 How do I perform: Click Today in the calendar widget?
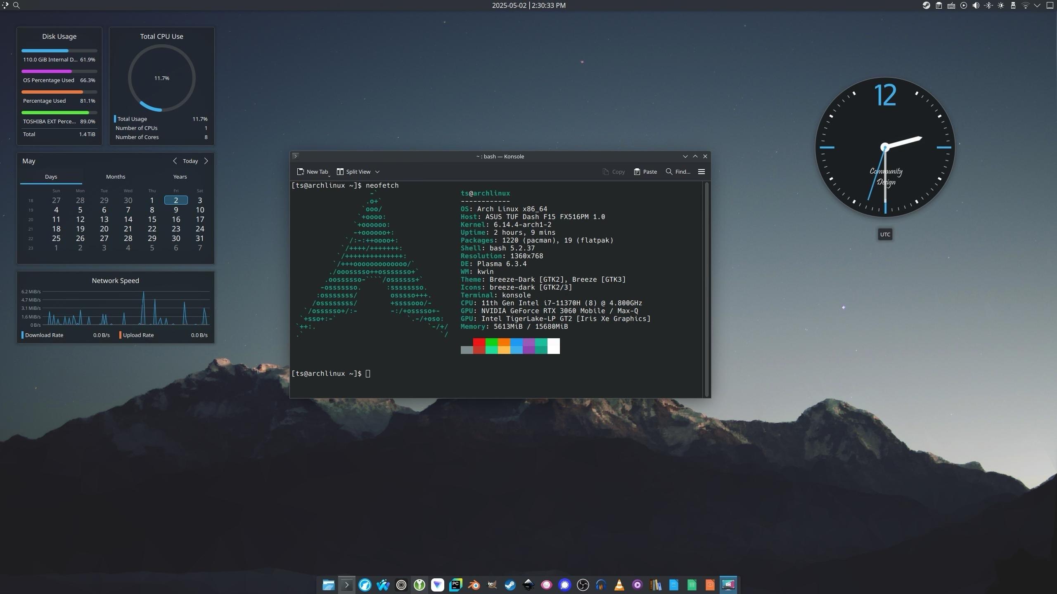(190, 161)
